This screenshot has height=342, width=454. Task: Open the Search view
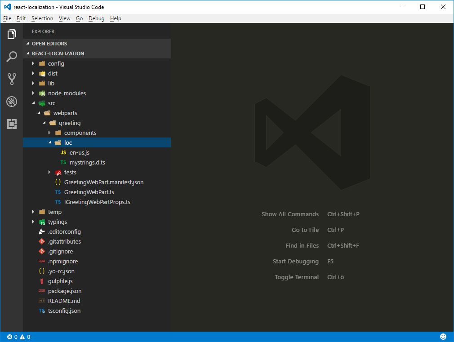(12, 56)
